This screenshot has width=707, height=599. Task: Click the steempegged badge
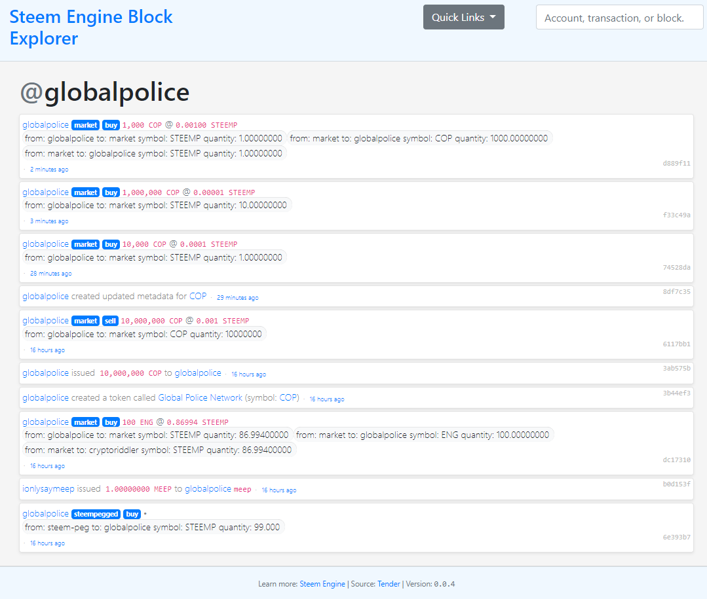click(x=96, y=515)
